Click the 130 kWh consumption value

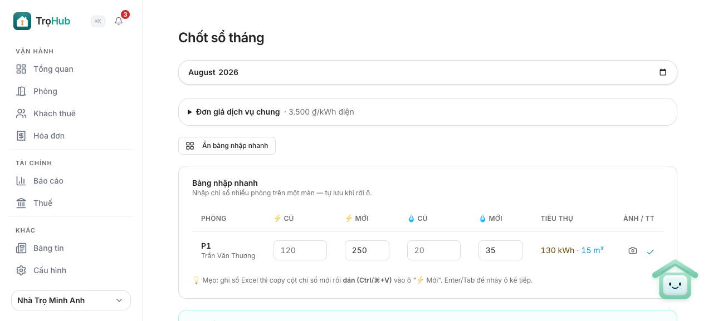558,250
